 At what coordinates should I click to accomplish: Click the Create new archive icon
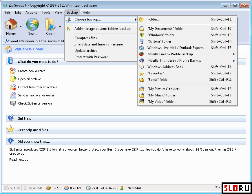[13, 71]
